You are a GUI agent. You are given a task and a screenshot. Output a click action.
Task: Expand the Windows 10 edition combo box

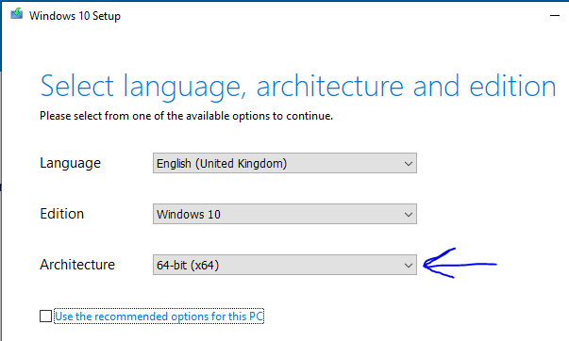[285, 214]
